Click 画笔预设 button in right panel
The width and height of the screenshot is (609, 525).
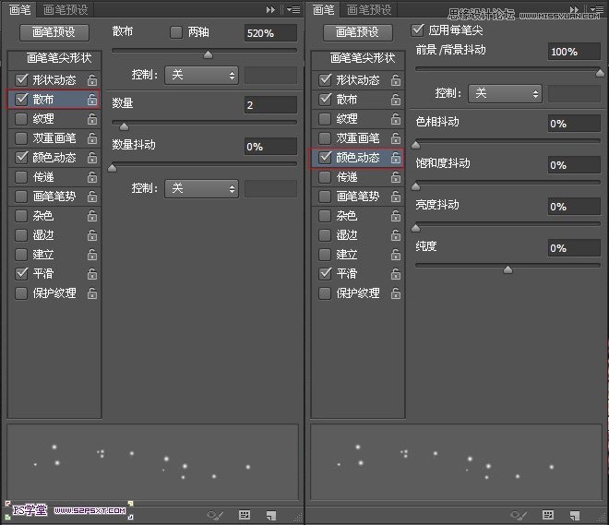[x=358, y=32]
